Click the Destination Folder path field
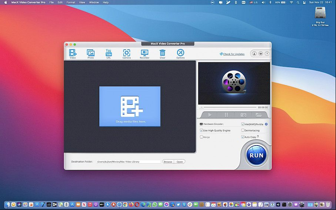 (128, 162)
